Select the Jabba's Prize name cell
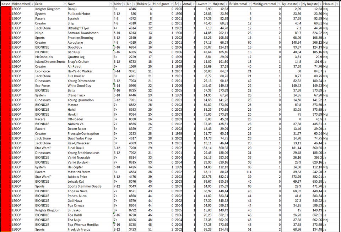 (x=90, y=177)
